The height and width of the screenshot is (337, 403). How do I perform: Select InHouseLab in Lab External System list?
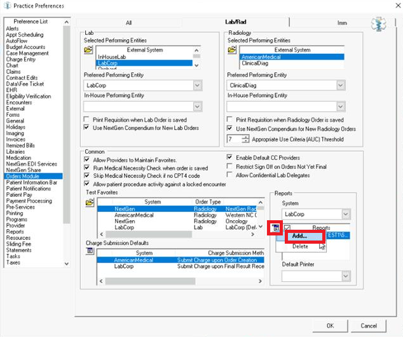(x=144, y=57)
